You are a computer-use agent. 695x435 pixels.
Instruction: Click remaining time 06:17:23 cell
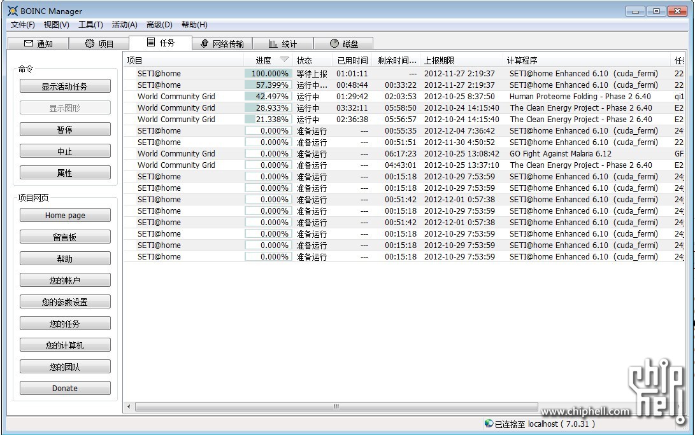pyautogui.click(x=400, y=153)
